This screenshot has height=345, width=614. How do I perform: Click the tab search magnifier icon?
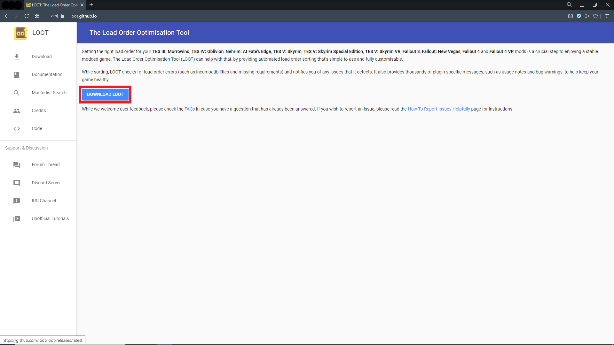[x=569, y=5]
